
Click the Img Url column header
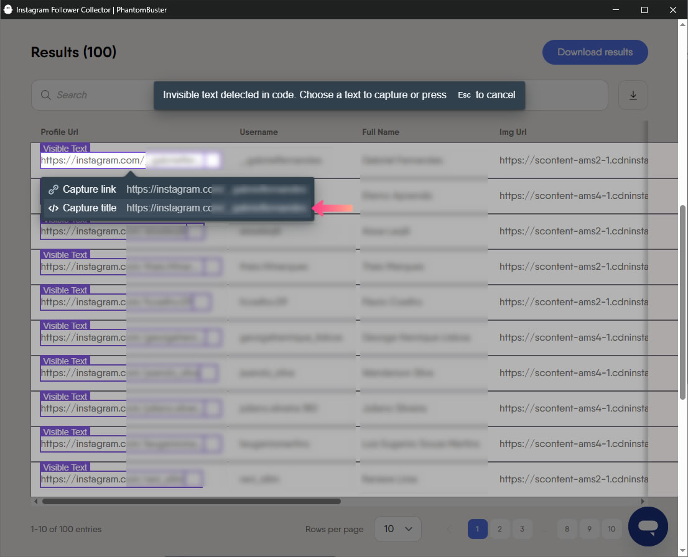coord(513,132)
